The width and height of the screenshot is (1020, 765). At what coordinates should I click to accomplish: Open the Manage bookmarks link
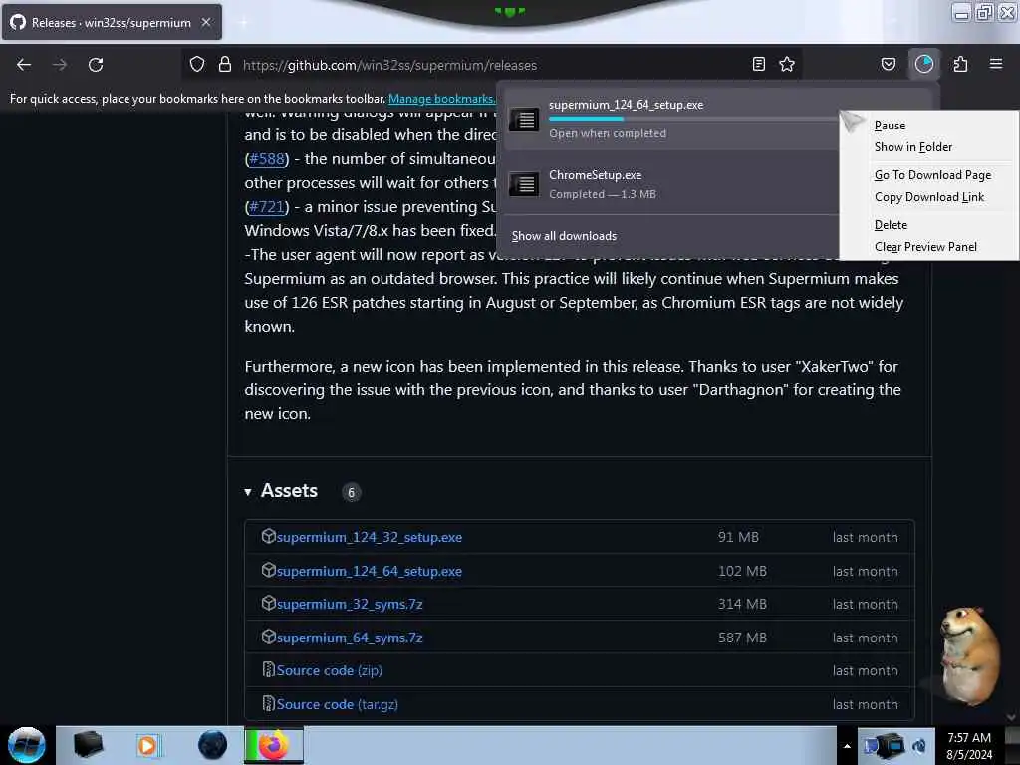coord(442,99)
